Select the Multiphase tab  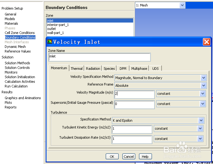click(x=139, y=69)
